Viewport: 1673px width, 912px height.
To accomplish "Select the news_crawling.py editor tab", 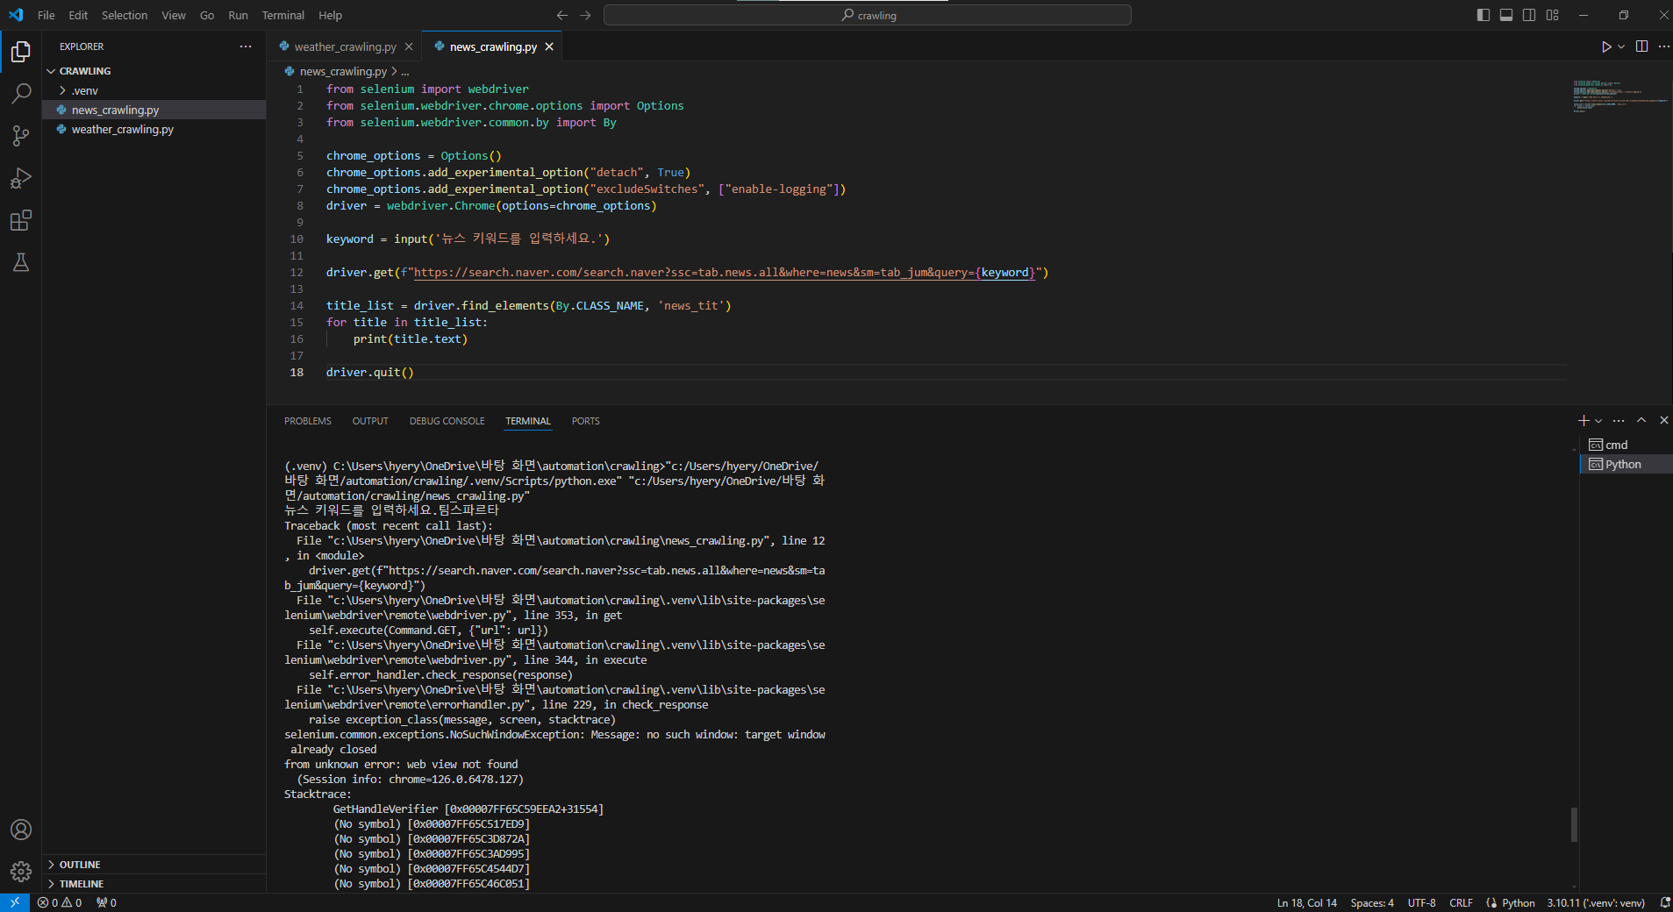I will [493, 46].
